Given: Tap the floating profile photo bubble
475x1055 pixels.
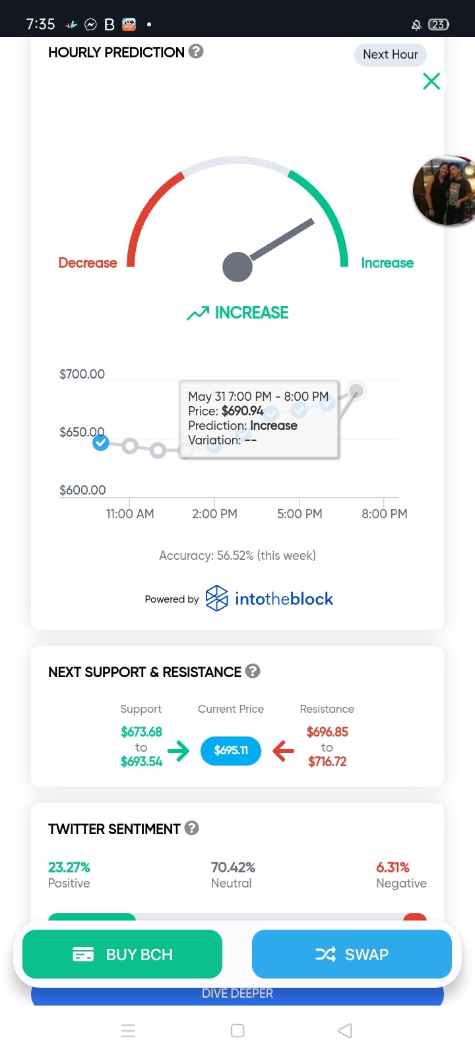Looking at the screenshot, I should (445, 191).
